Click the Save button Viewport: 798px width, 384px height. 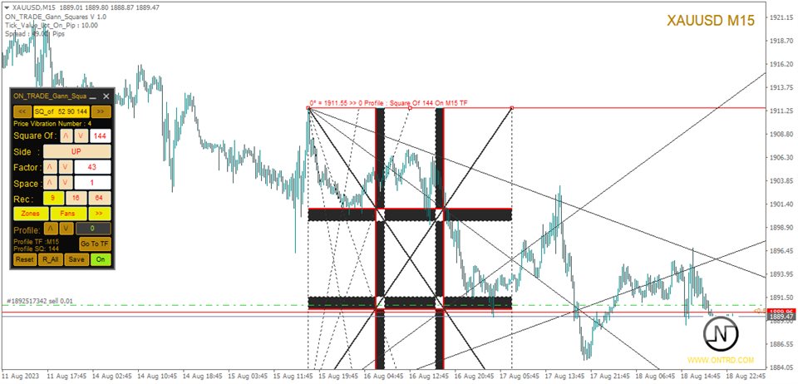76,259
